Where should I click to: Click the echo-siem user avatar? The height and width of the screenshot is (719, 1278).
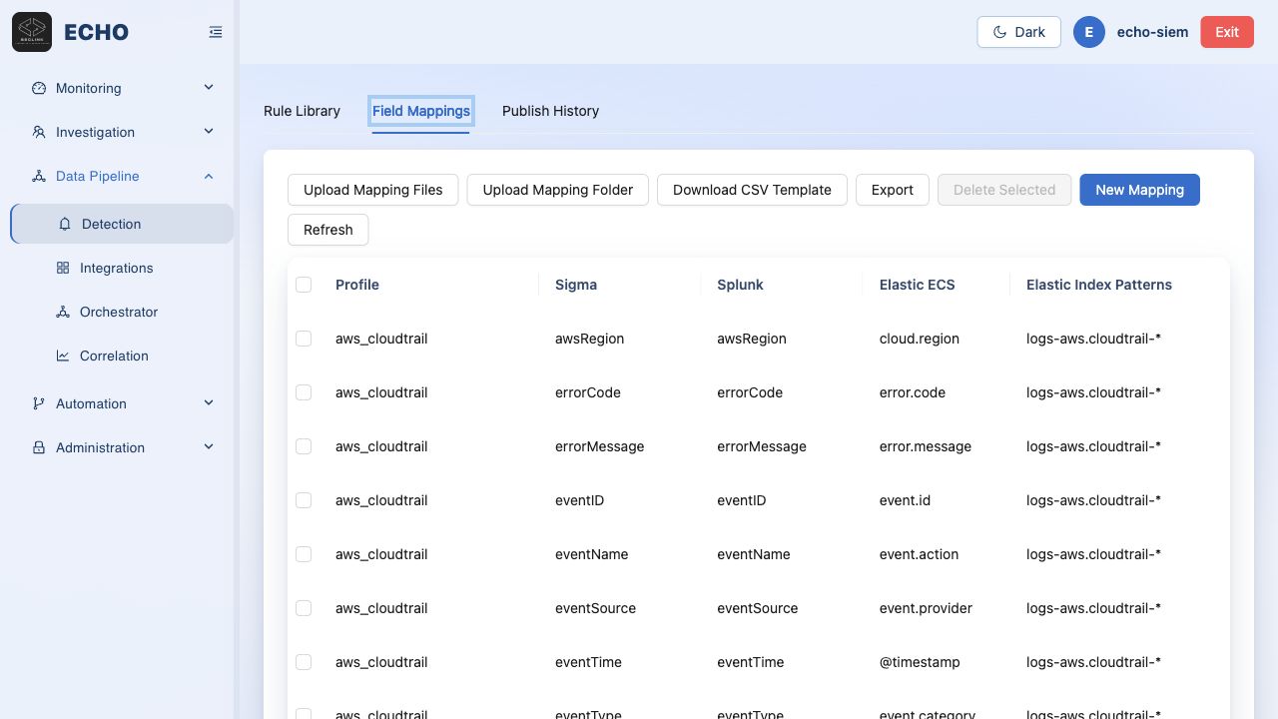click(1089, 32)
